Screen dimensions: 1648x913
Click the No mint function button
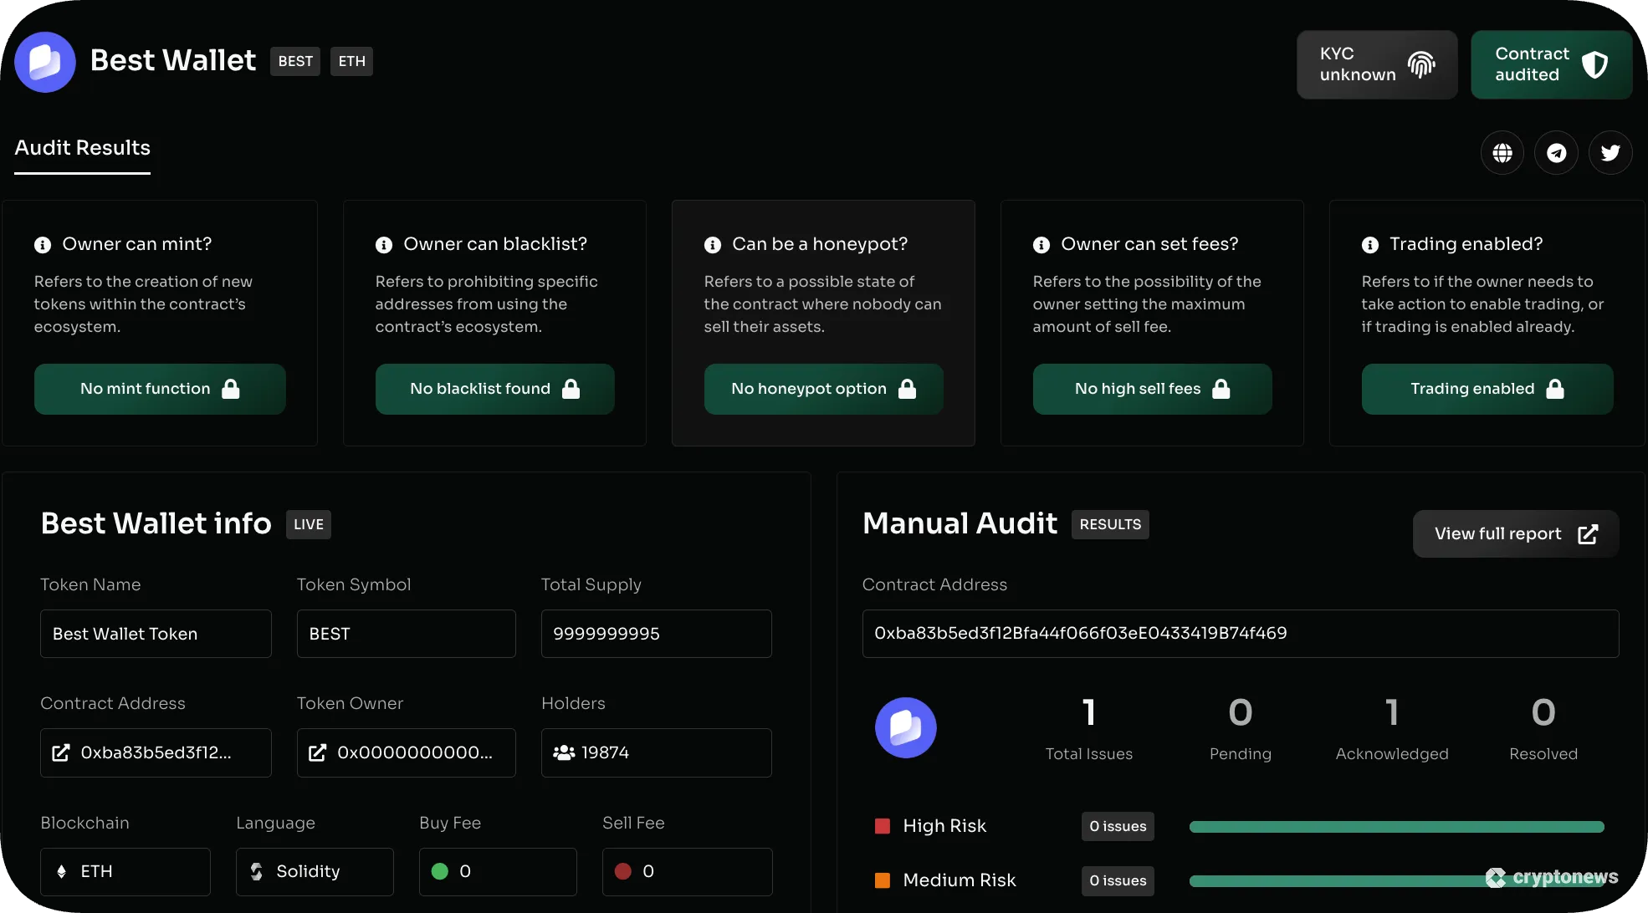click(160, 389)
